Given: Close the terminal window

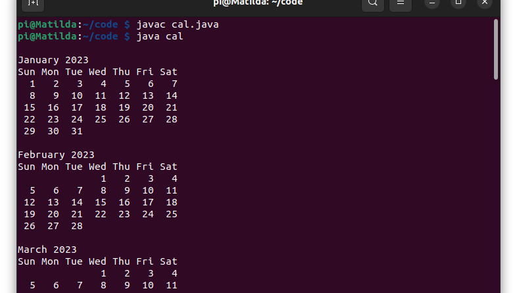Looking at the screenshot, I should click(x=485, y=3).
